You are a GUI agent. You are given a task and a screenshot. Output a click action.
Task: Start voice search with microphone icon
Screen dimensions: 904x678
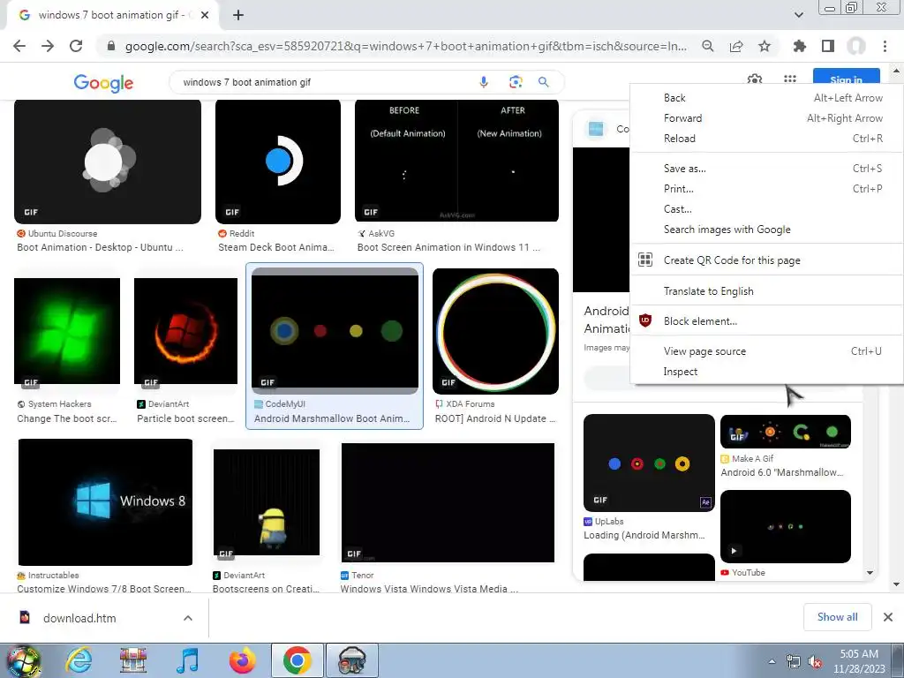484,82
